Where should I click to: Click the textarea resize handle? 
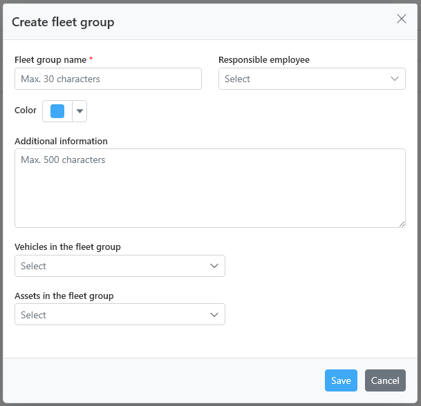click(x=402, y=224)
